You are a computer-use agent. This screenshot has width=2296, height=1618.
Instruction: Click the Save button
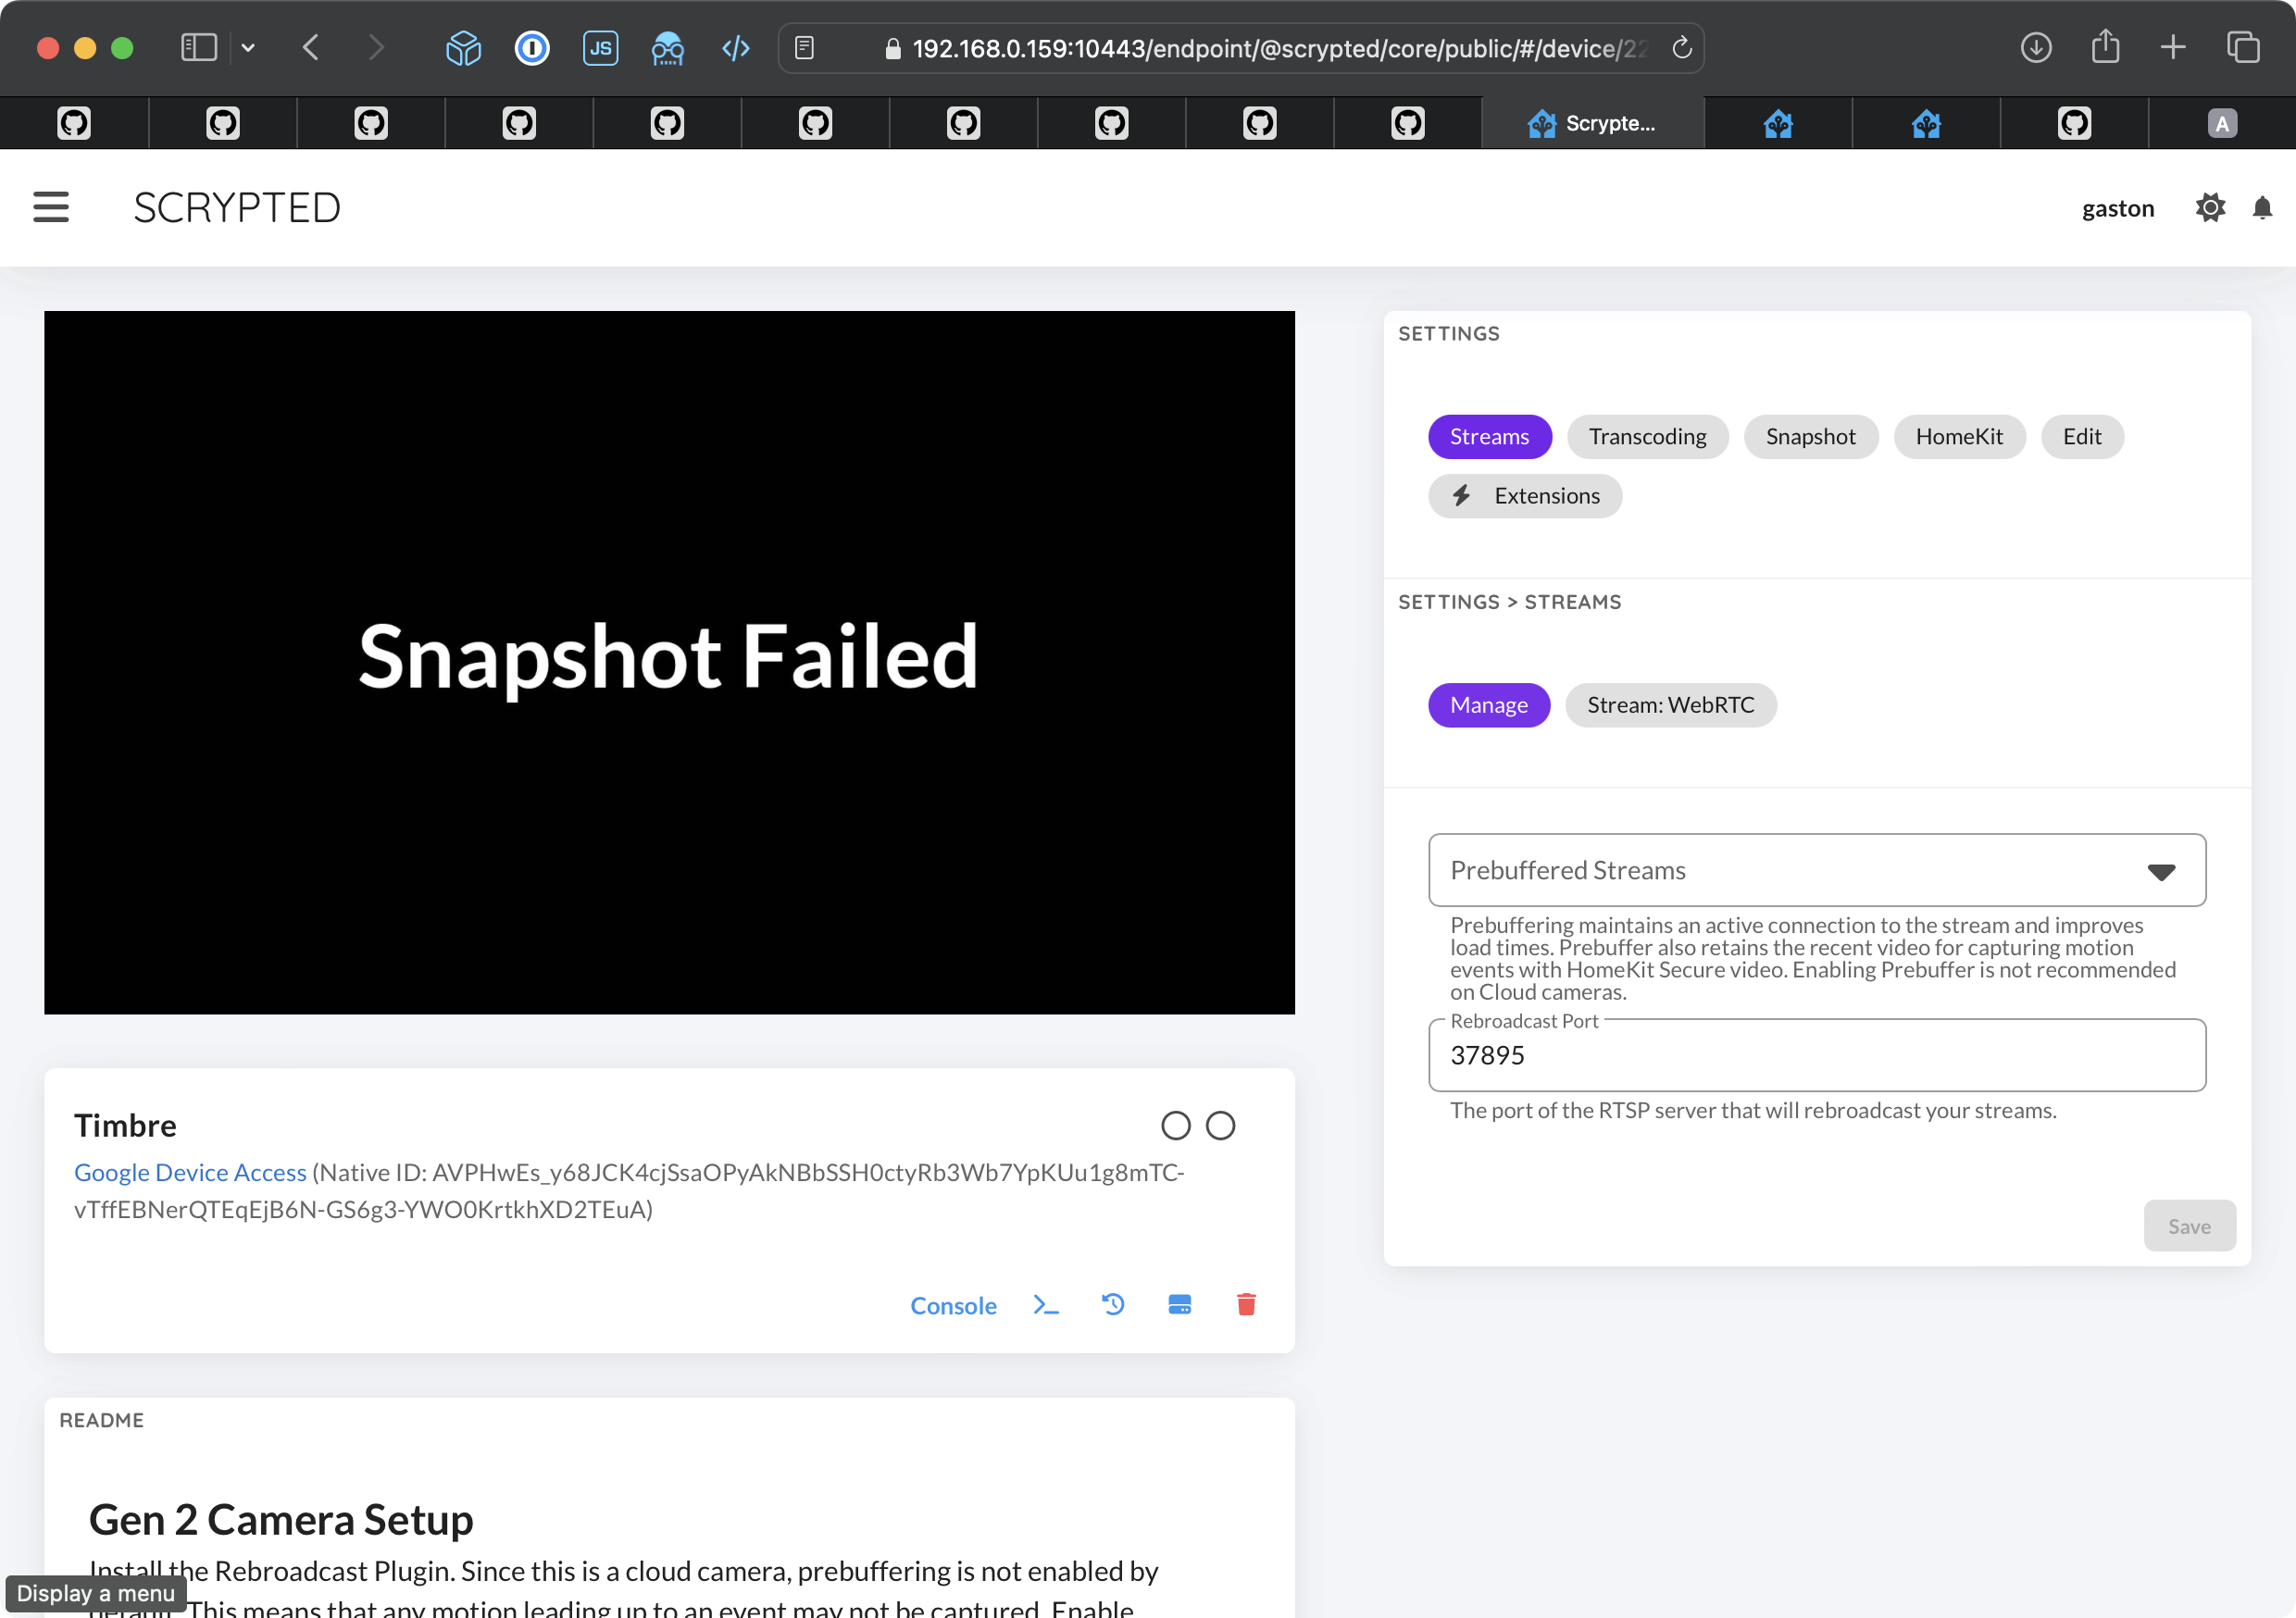pos(2190,1225)
